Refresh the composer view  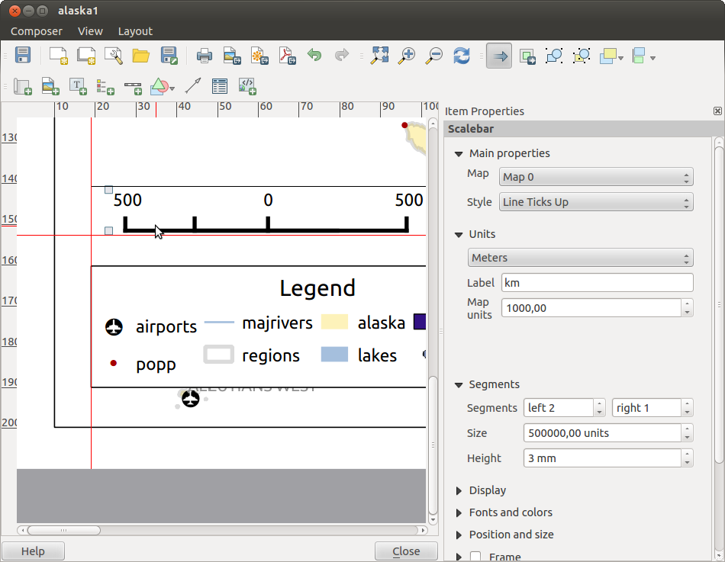pos(461,55)
